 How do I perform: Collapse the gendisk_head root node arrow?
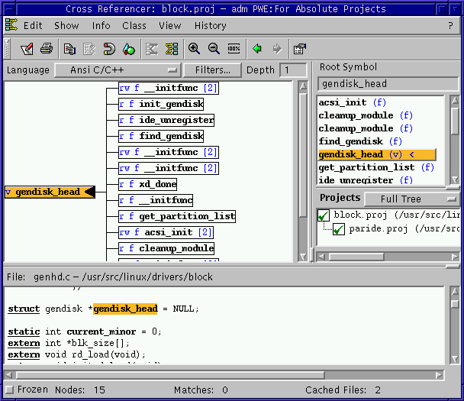click(89, 192)
